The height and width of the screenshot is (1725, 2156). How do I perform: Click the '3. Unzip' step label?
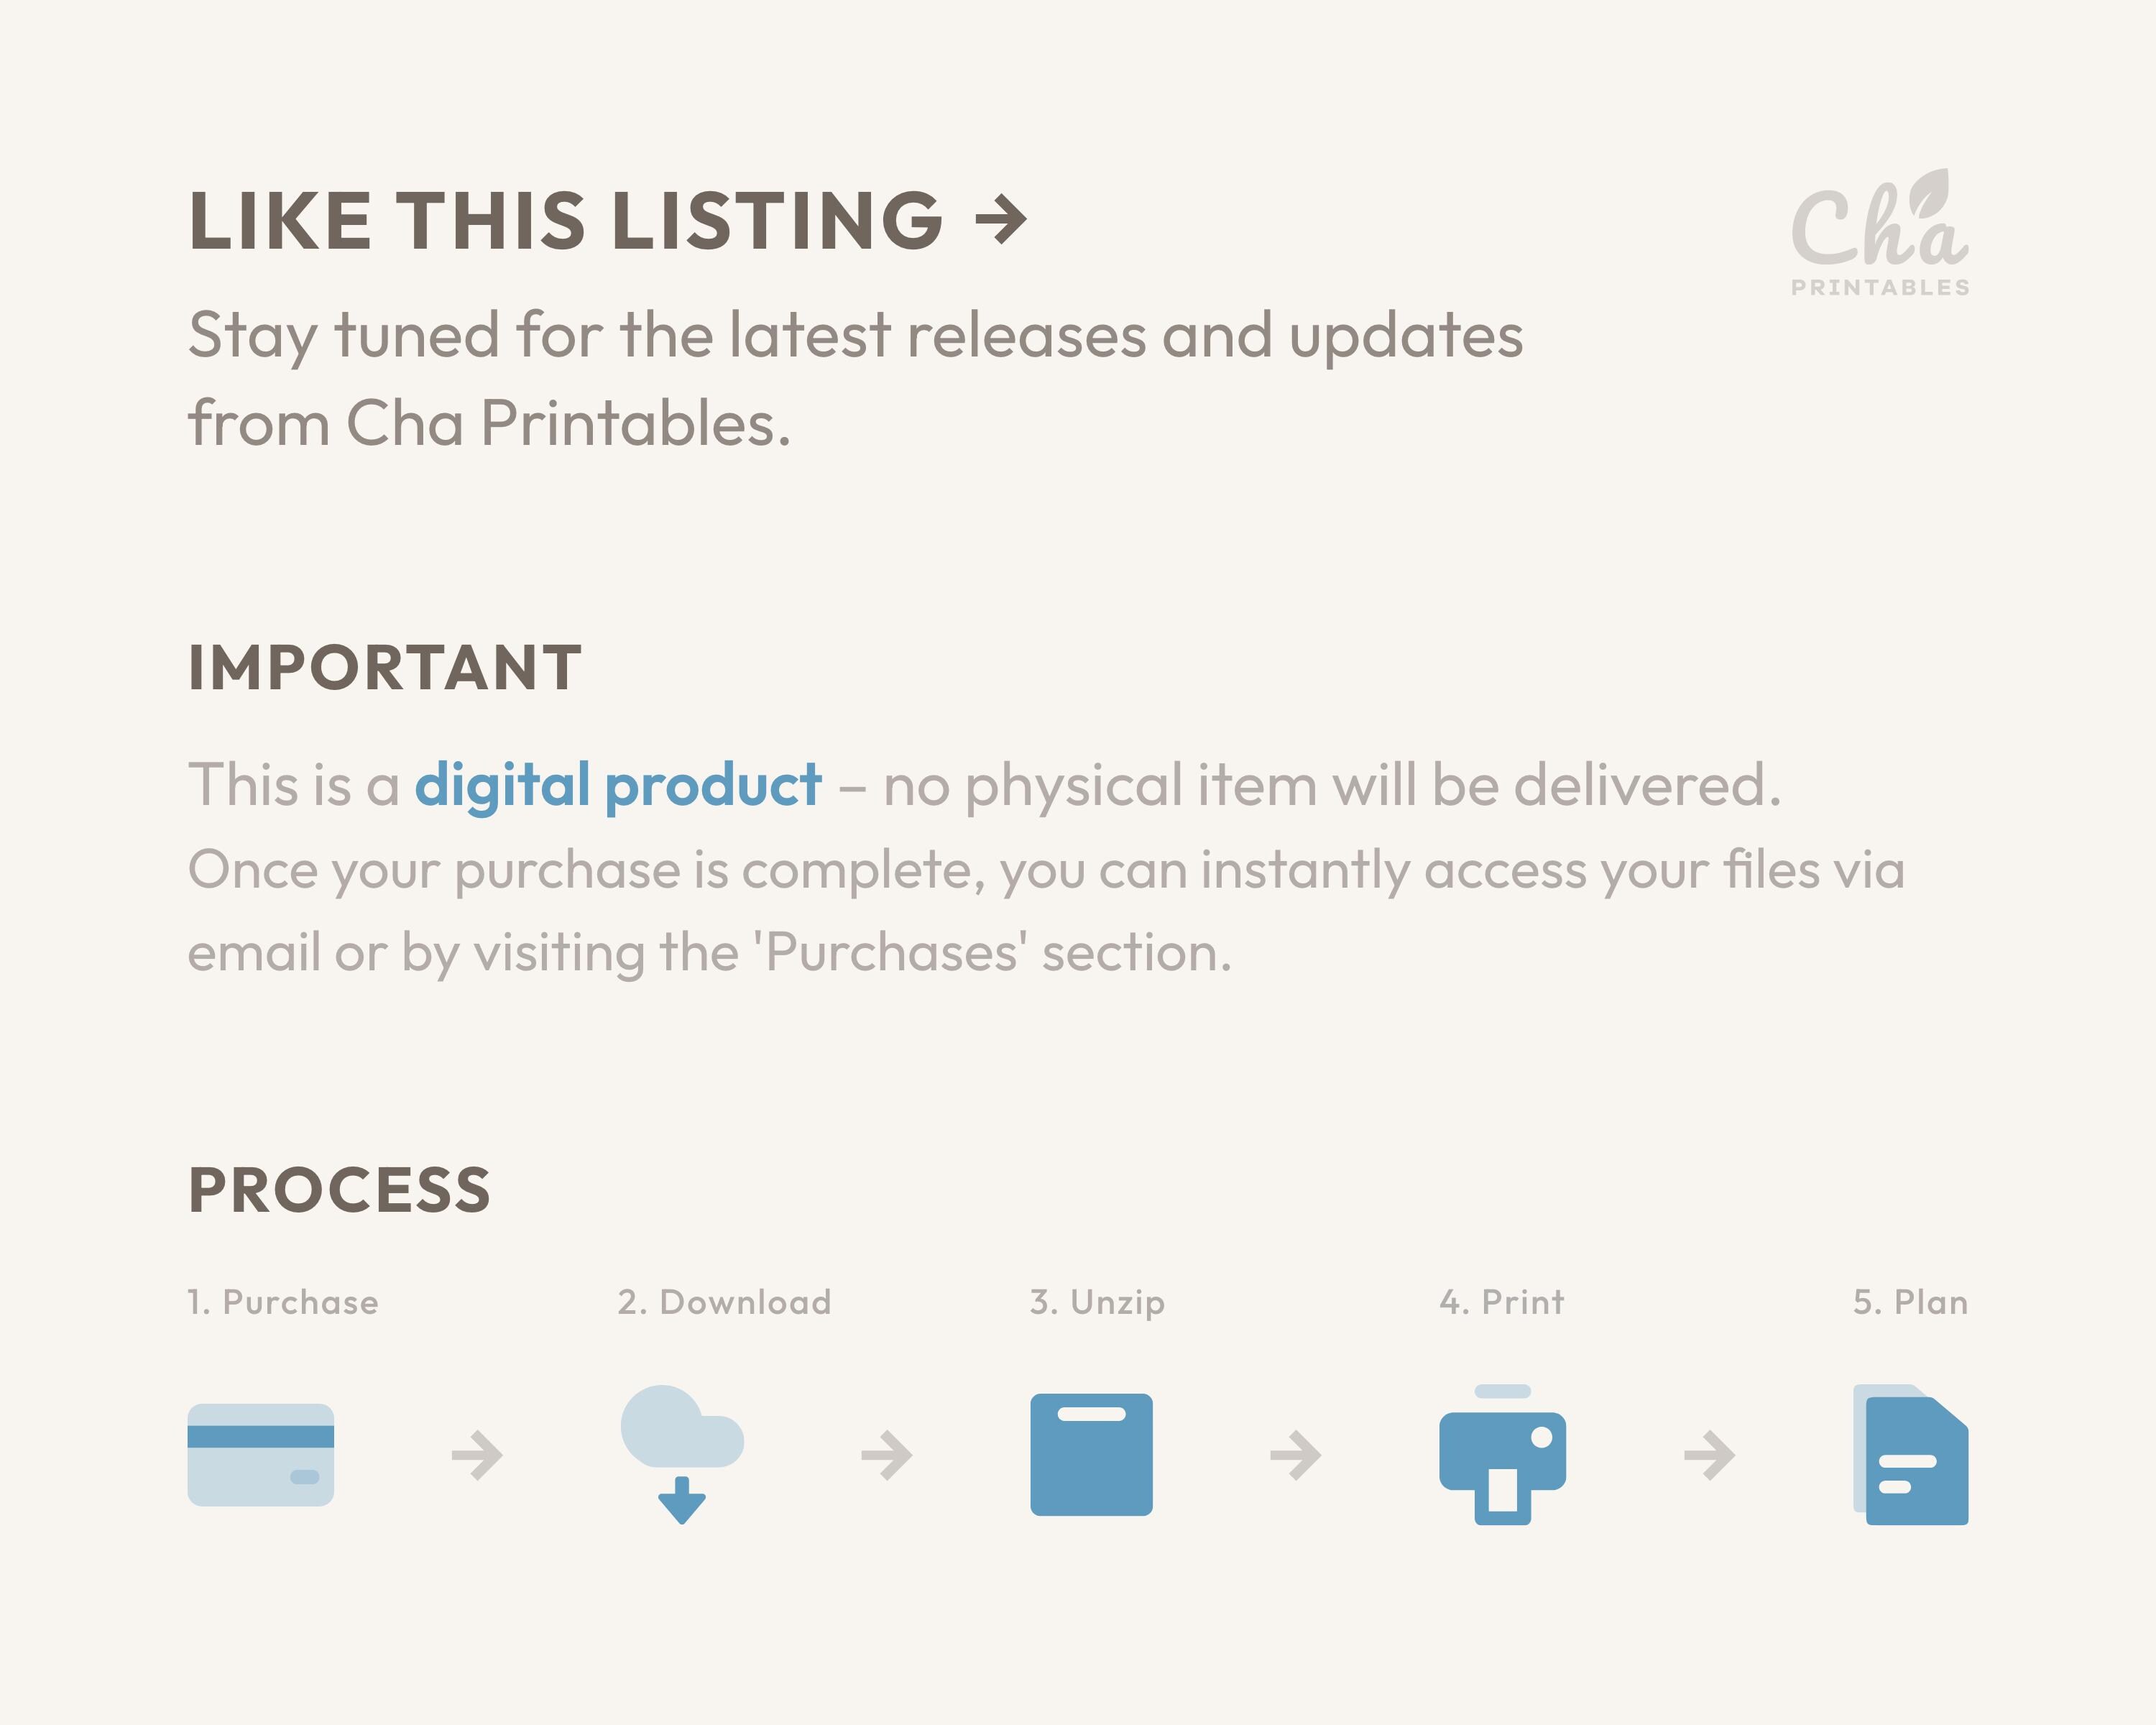tap(1098, 1303)
